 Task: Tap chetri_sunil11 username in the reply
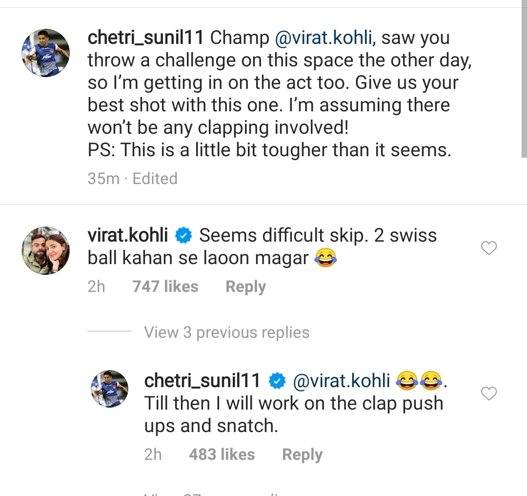(203, 381)
